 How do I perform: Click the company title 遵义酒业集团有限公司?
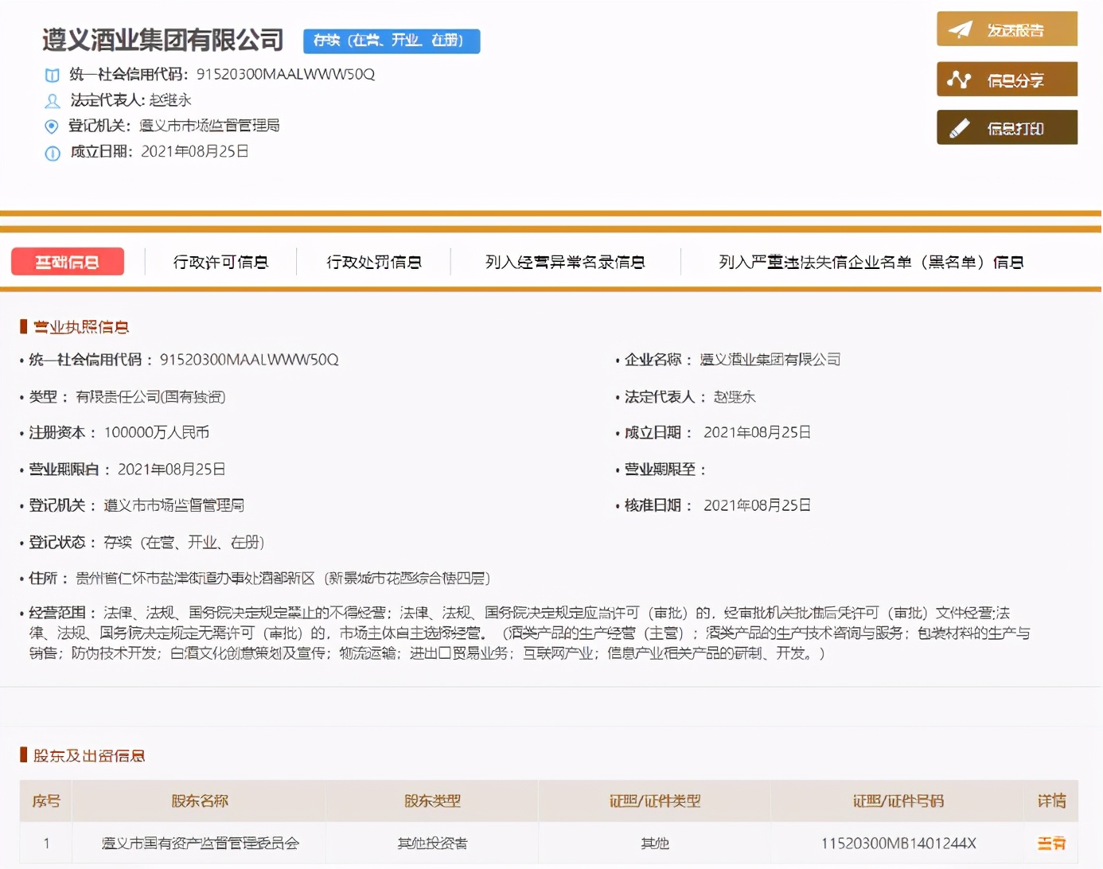click(x=163, y=40)
